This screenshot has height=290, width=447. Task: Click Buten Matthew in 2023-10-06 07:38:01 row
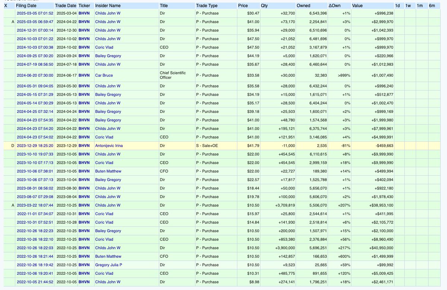pyautogui.click(x=108, y=171)
